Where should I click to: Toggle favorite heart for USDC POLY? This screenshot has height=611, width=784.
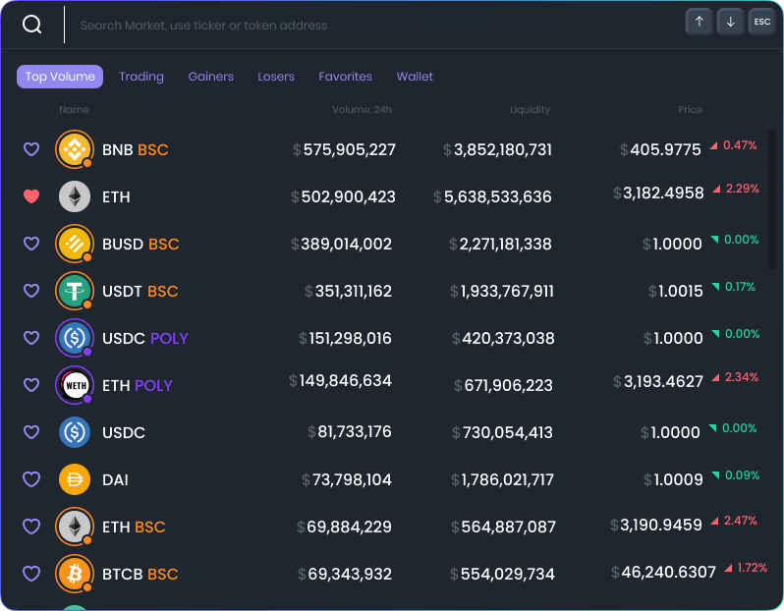tap(31, 338)
